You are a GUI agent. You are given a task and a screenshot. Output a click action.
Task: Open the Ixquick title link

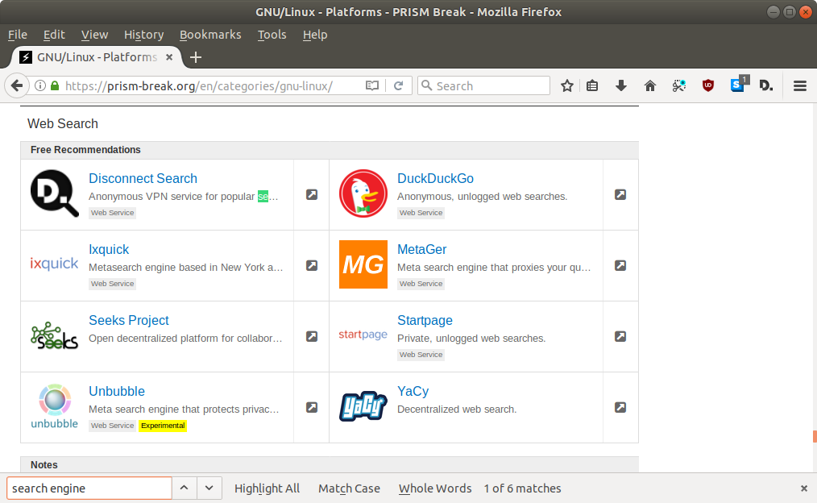109,249
